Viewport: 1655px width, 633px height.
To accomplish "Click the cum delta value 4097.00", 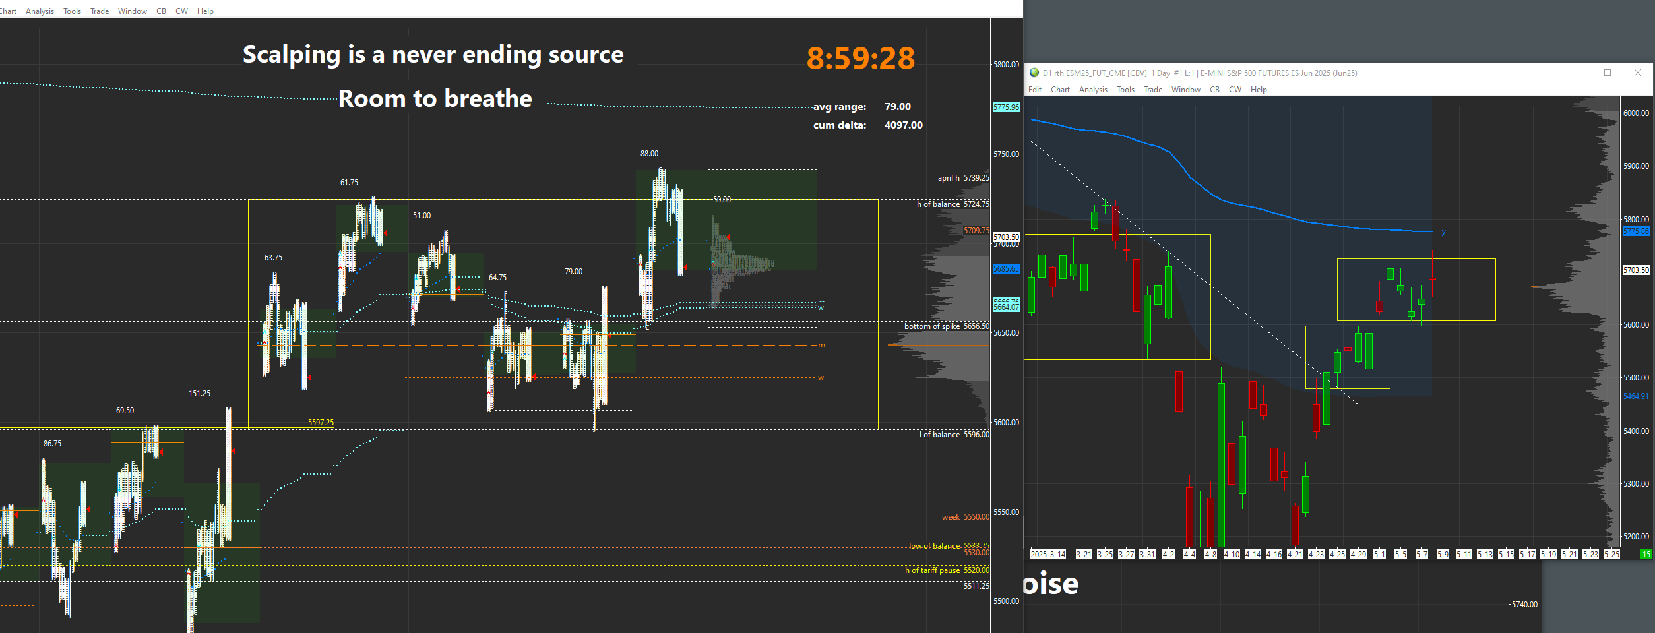I will pyautogui.click(x=904, y=125).
